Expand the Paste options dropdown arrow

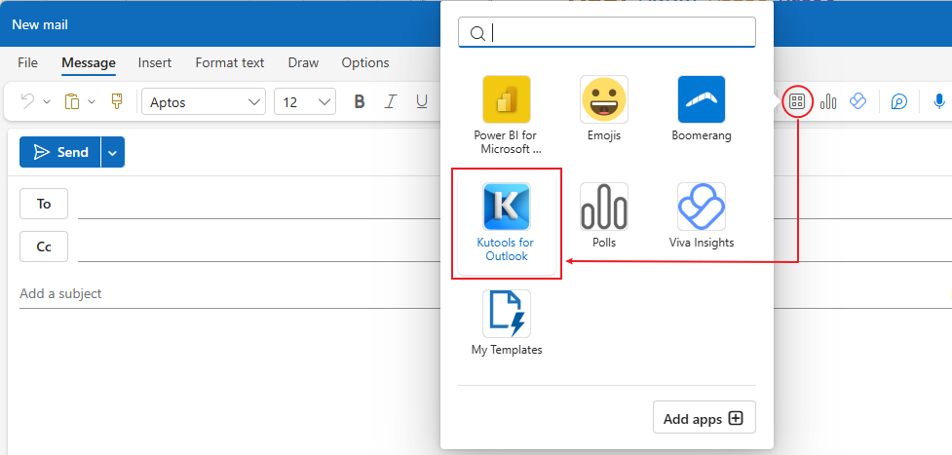[92, 102]
